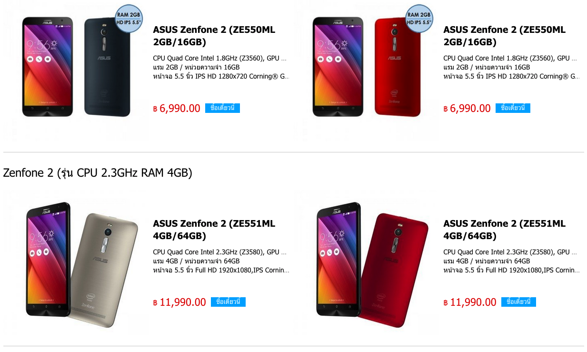Open the red ASUS Zenfone 2 ZE550ML image
Image resolution: width=587 pixels, height=352 pixels.
click(x=366, y=67)
